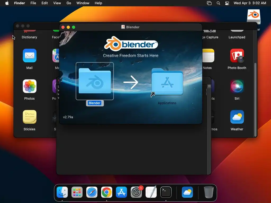
Task: Open System Settings from the Dock
Action: click(x=136, y=192)
